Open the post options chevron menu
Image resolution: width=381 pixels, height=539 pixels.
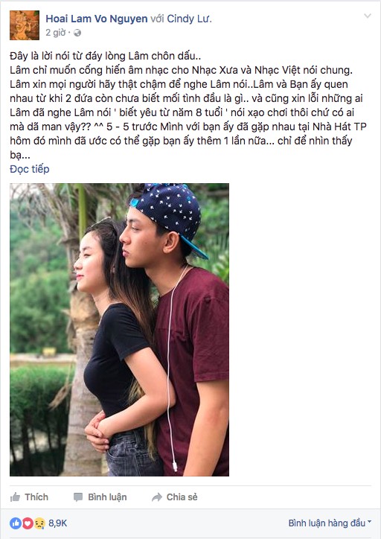click(x=368, y=16)
